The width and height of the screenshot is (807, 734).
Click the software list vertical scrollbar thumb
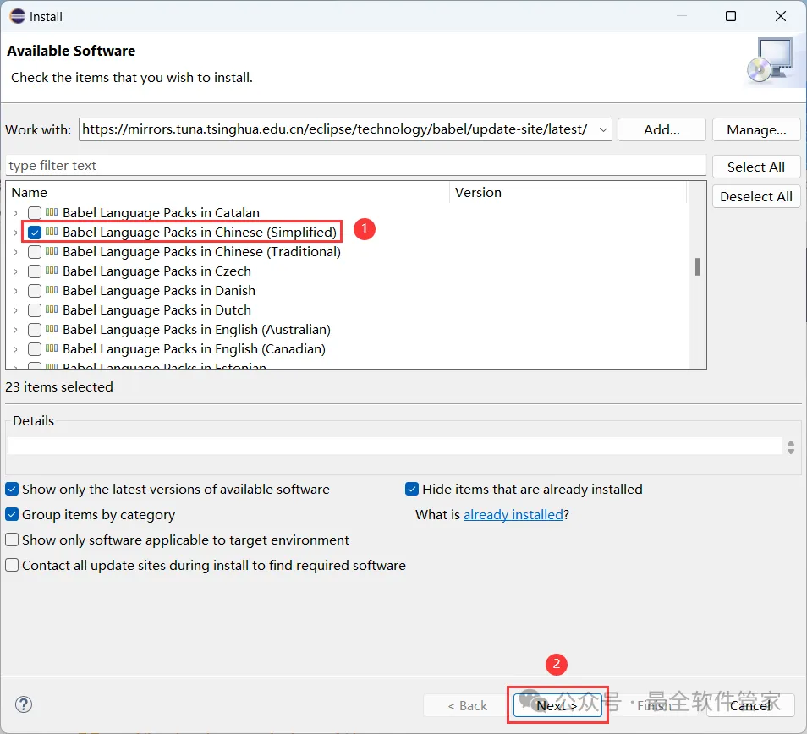(x=697, y=266)
